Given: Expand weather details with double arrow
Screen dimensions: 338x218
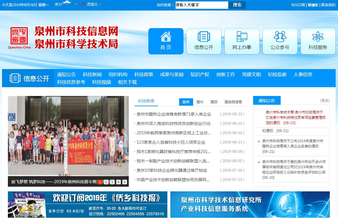Looking at the screenshot, I should tap(100, 4).
